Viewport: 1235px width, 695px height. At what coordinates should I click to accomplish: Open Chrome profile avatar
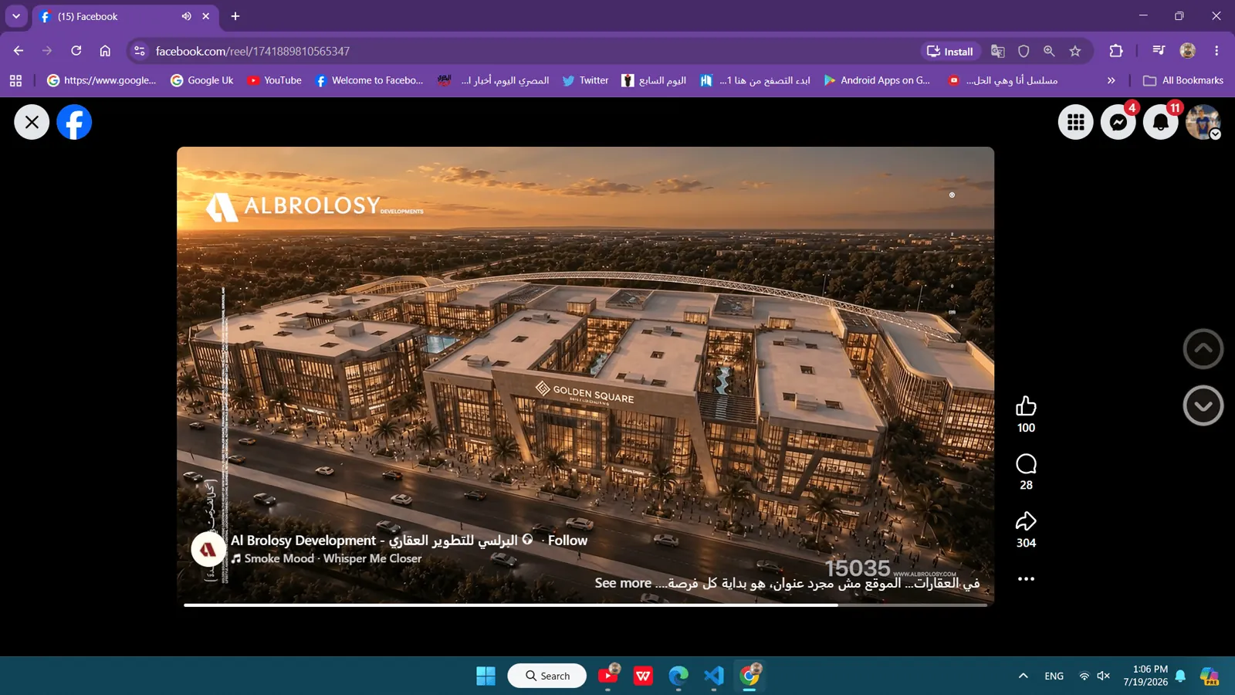pos(1188,51)
